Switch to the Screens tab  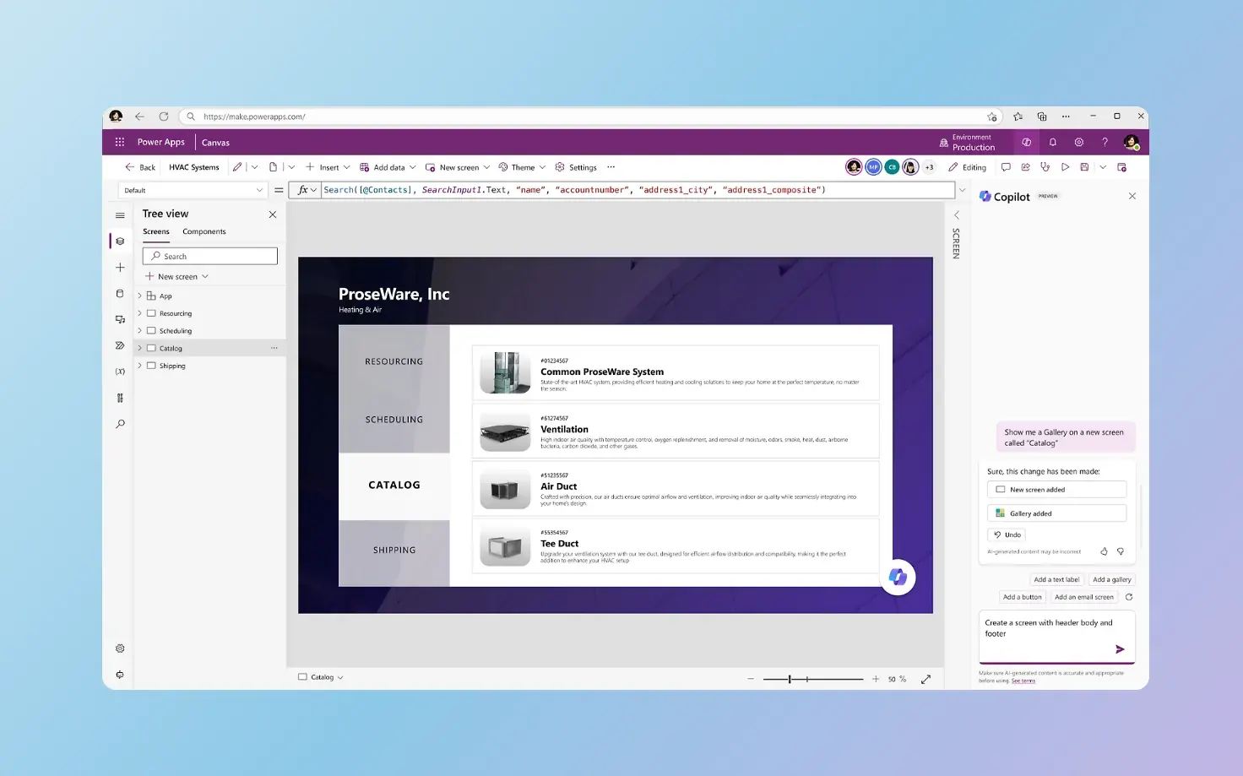tap(156, 231)
